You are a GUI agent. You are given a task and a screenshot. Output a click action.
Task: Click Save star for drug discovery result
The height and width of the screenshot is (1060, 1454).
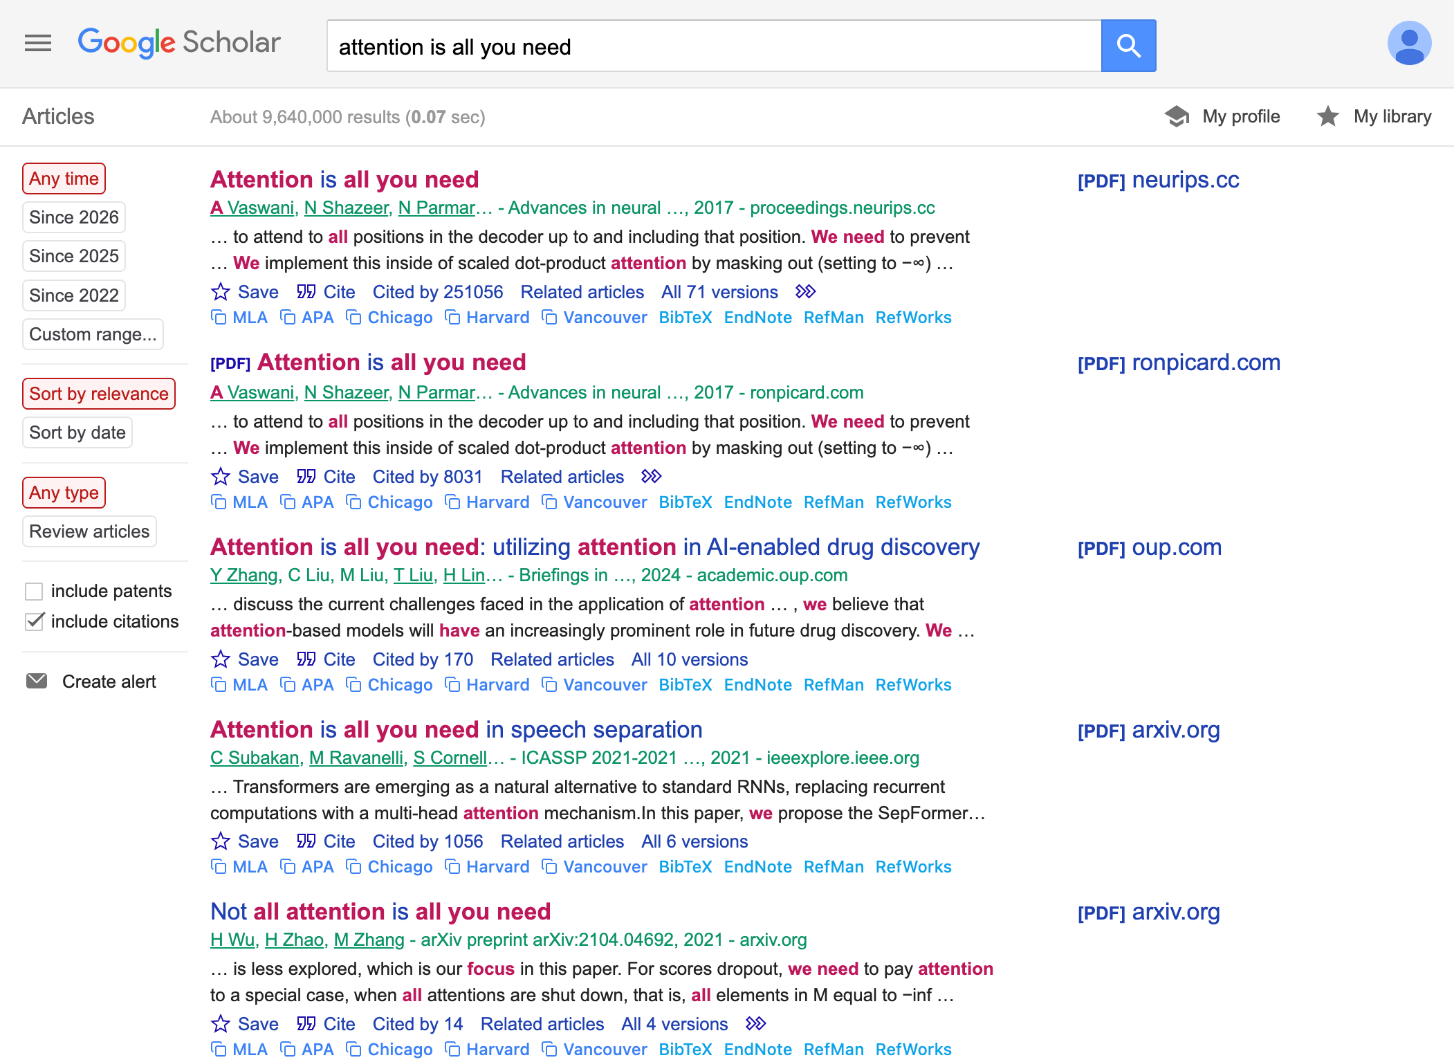220,659
